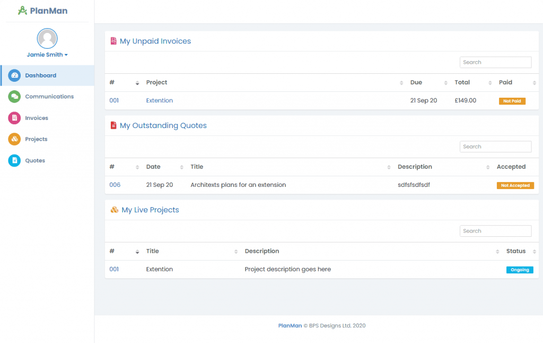This screenshot has height=343, width=543.
Task: Click the sdfsfsdfsdf description cell
Action: [414, 185]
